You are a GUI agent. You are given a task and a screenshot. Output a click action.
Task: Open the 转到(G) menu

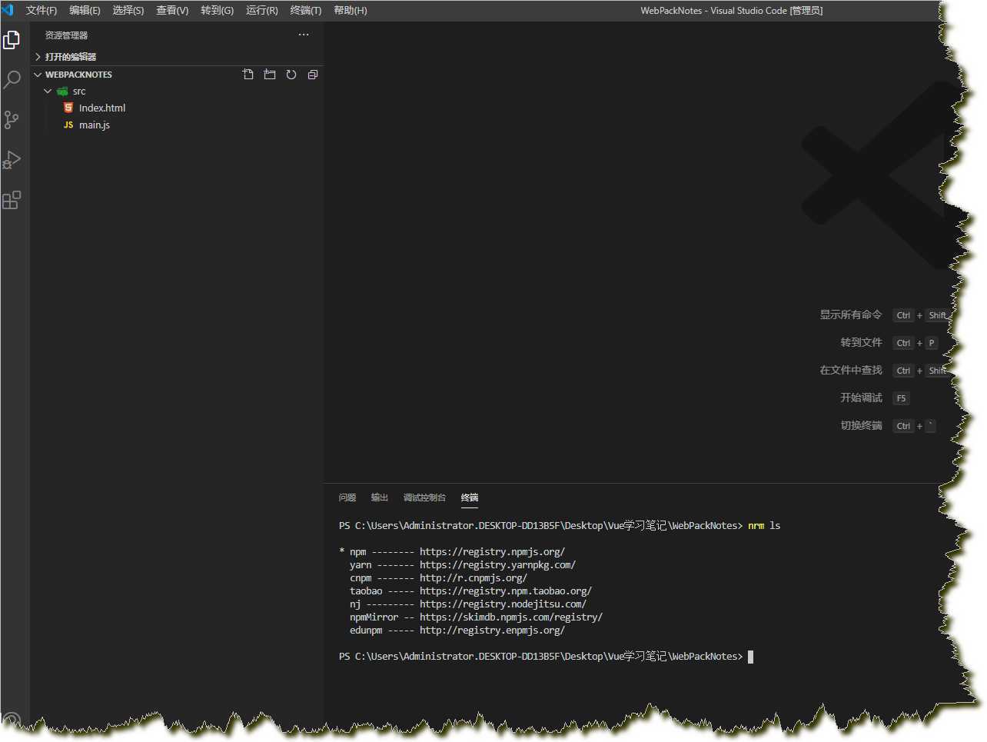click(x=217, y=10)
